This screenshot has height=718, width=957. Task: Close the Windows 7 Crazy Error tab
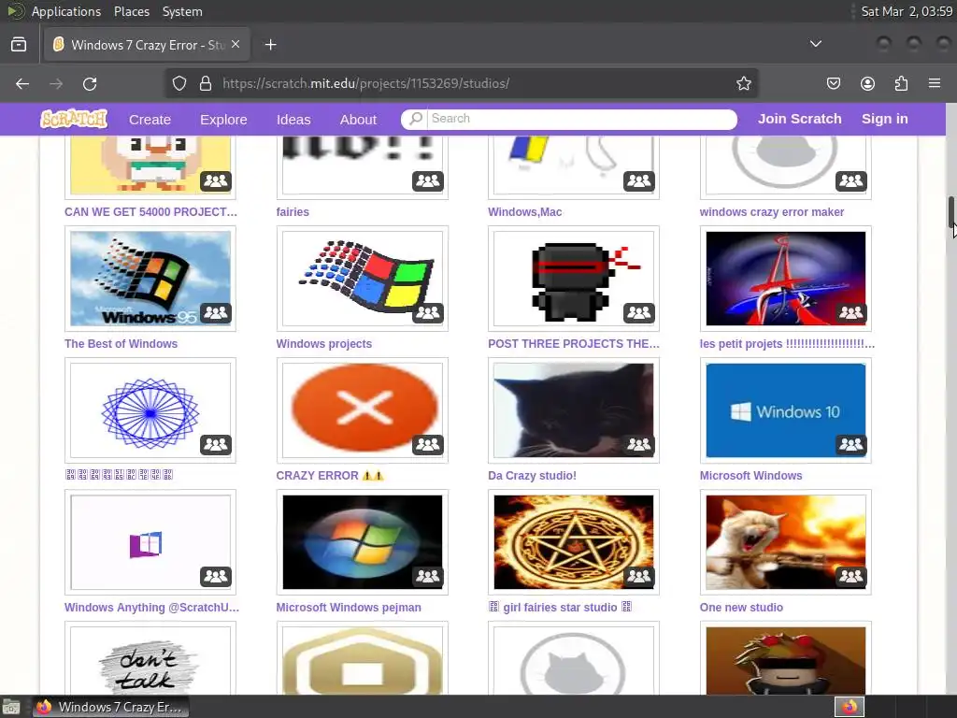[x=236, y=45]
